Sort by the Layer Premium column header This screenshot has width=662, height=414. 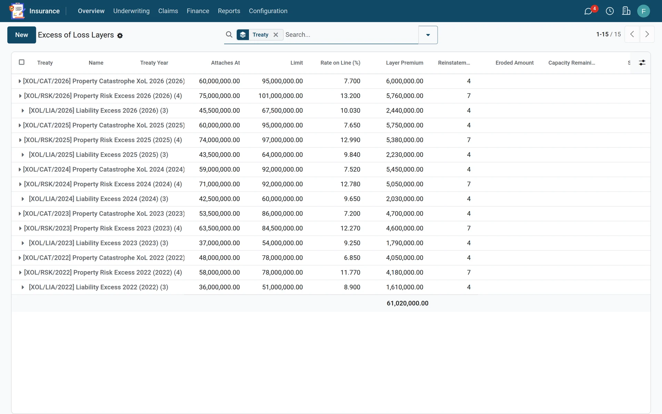404,63
